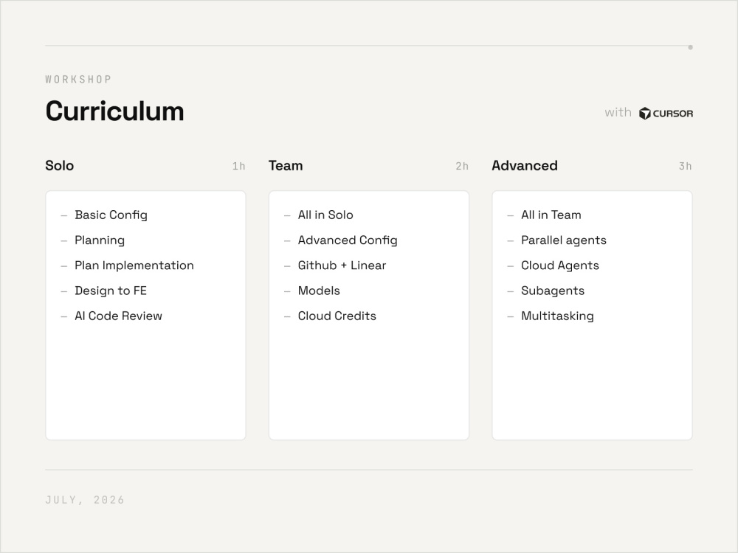Screen dimensions: 738x553
Task: Select the Parallel agents item
Action: point(563,240)
